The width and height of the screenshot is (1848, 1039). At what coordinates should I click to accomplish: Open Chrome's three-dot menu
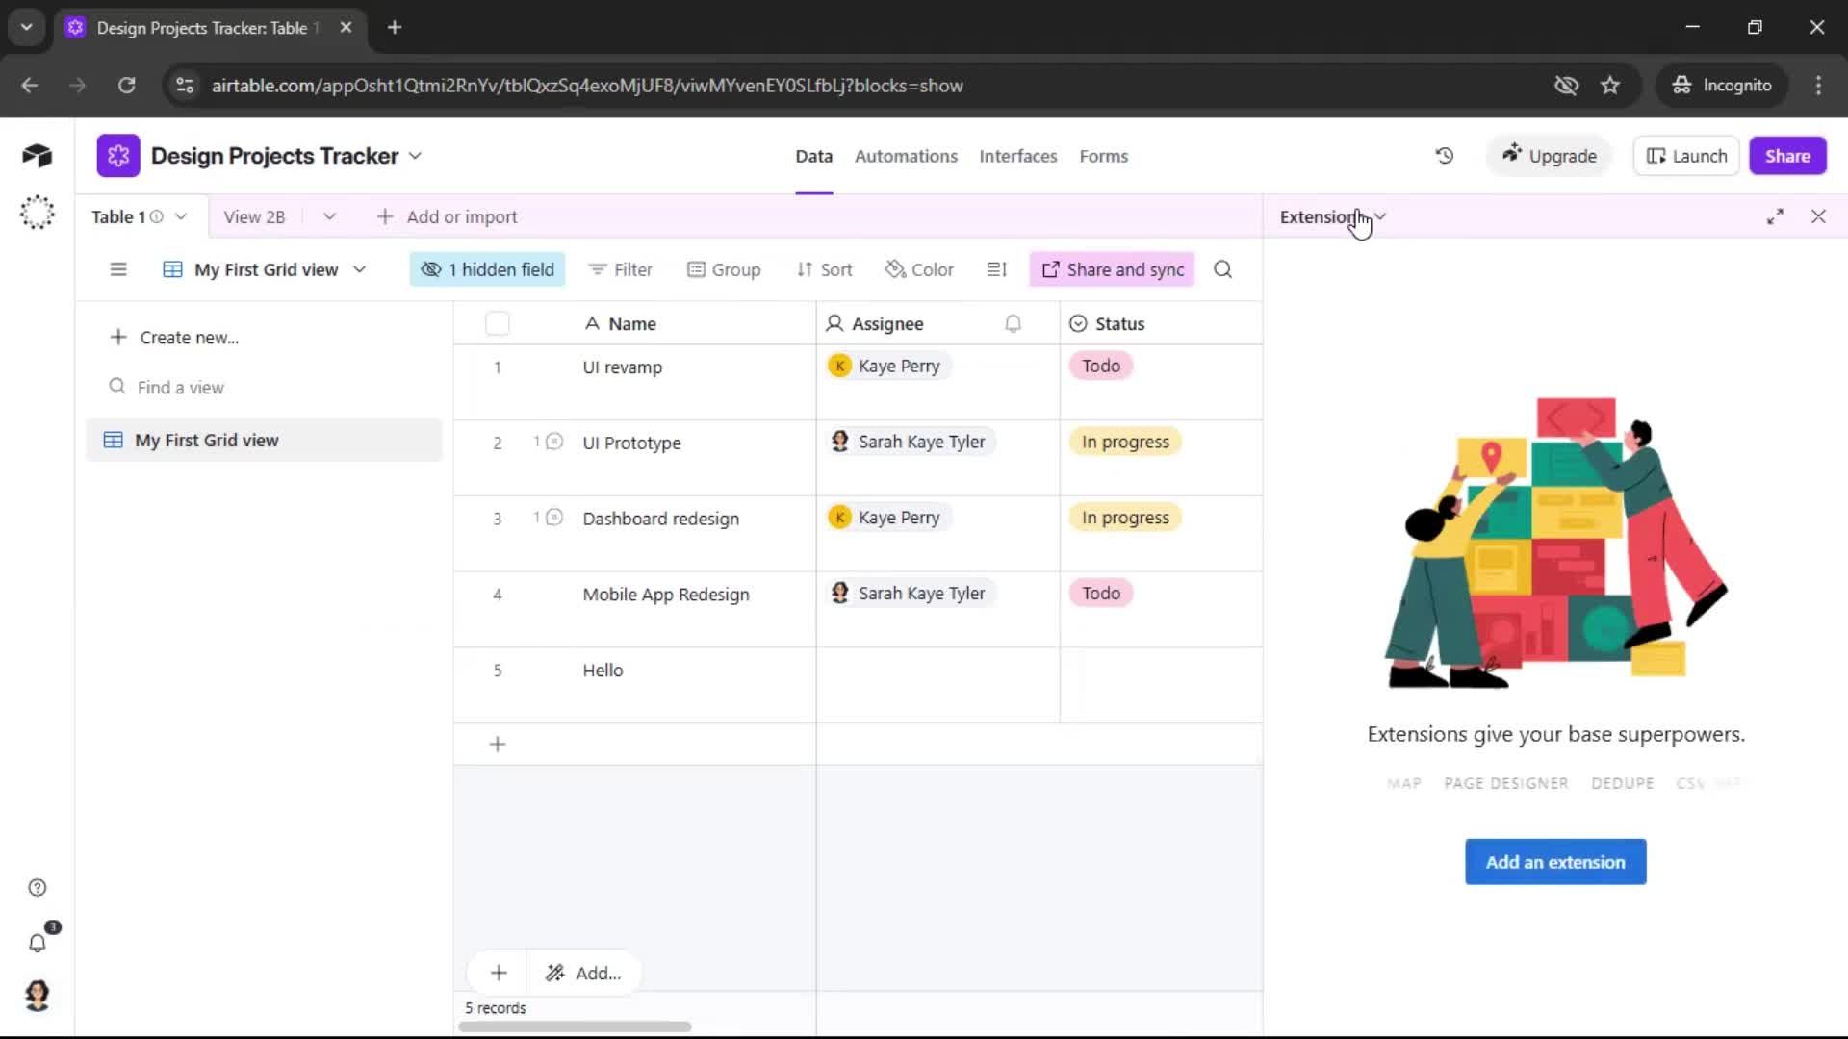[1818, 86]
